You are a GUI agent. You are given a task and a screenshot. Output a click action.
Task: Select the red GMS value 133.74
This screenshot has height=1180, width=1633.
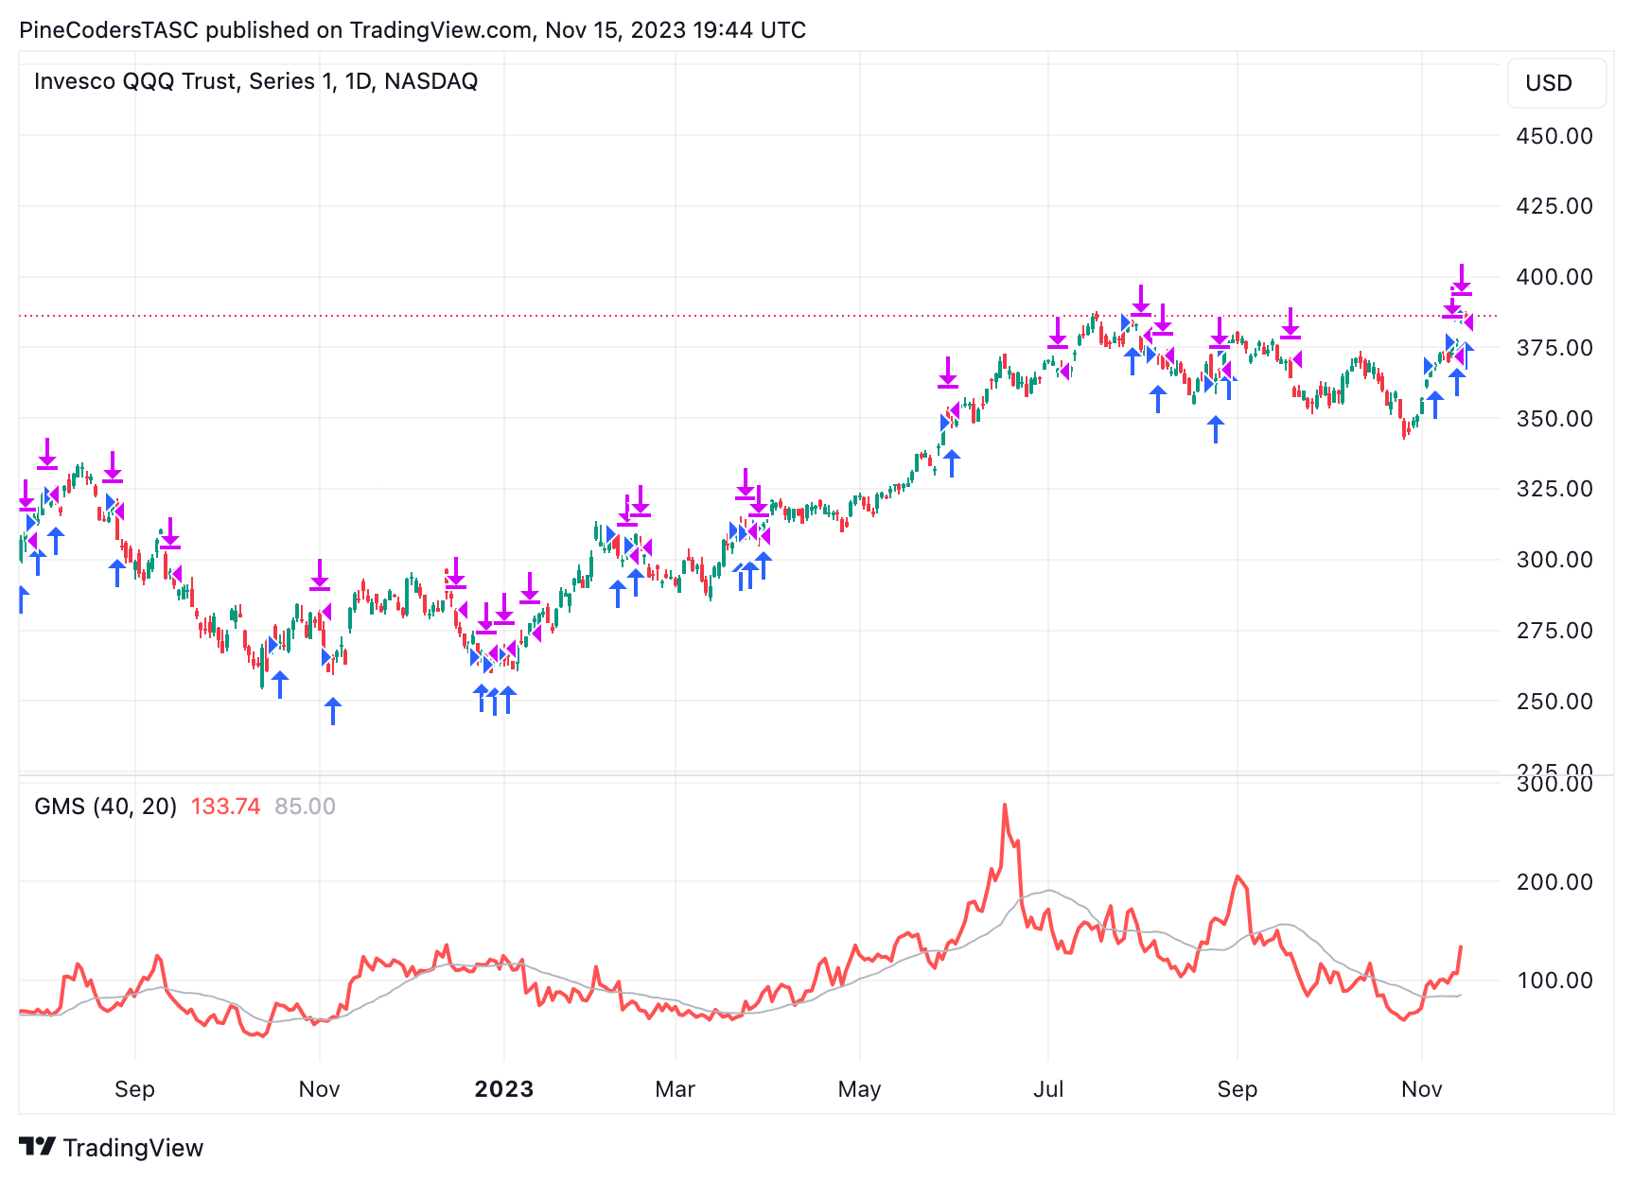click(225, 807)
